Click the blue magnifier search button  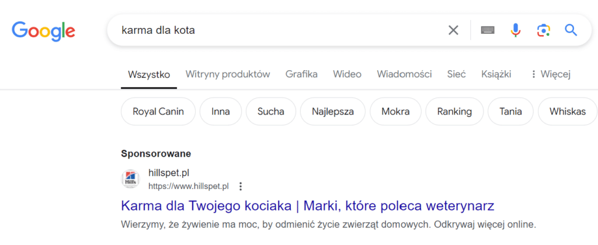click(571, 30)
